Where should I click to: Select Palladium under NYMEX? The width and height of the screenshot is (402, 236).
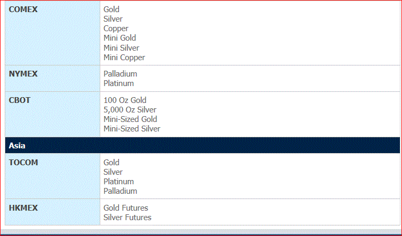(x=120, y=74)
